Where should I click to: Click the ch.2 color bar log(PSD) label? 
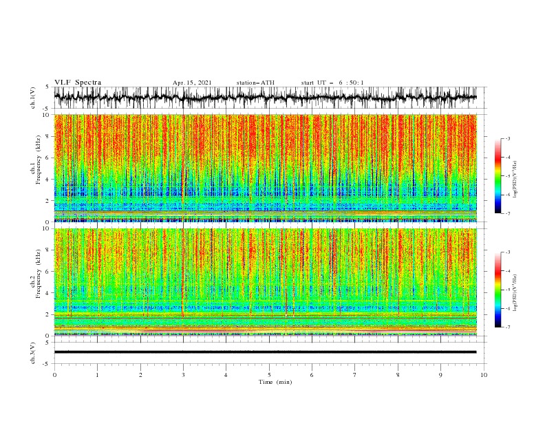pyautogui.click(x=515, y=292)
